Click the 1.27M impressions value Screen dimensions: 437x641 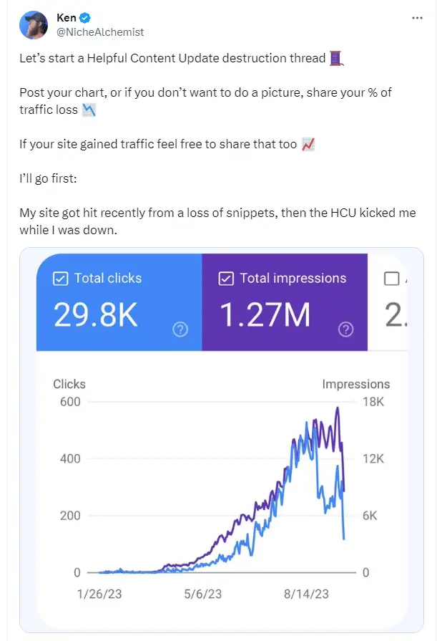[265, 315]
